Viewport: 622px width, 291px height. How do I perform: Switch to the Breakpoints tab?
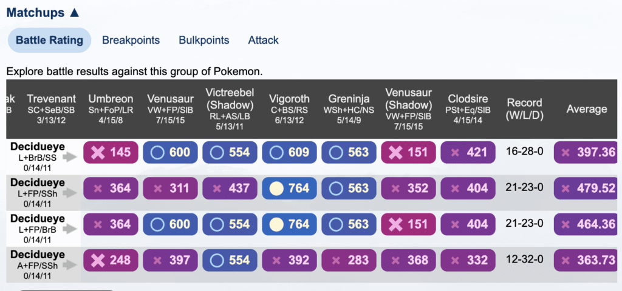pos(131,40)
